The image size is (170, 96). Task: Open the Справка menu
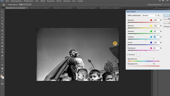pyautogui.click(x=80, y=1)
